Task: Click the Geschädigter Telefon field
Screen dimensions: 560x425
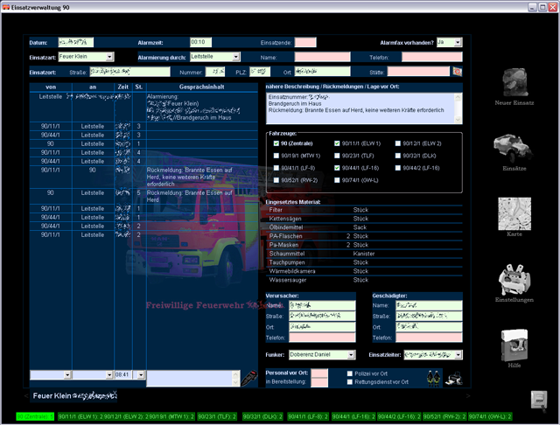Action: click(x=429, y=338)
